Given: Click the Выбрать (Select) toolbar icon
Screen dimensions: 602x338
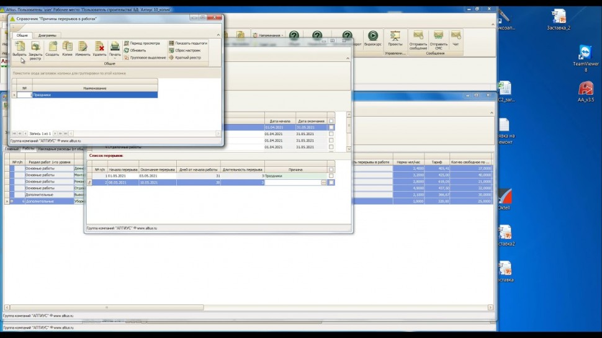Looking at the screenshot, I should tap(19, 47).
